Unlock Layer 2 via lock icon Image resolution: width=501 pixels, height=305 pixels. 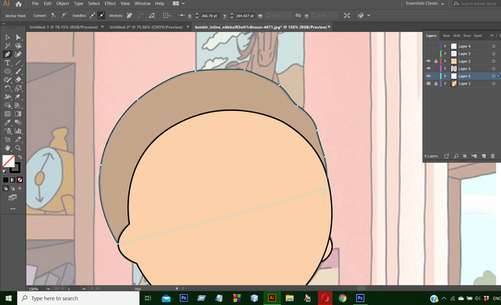435,61
